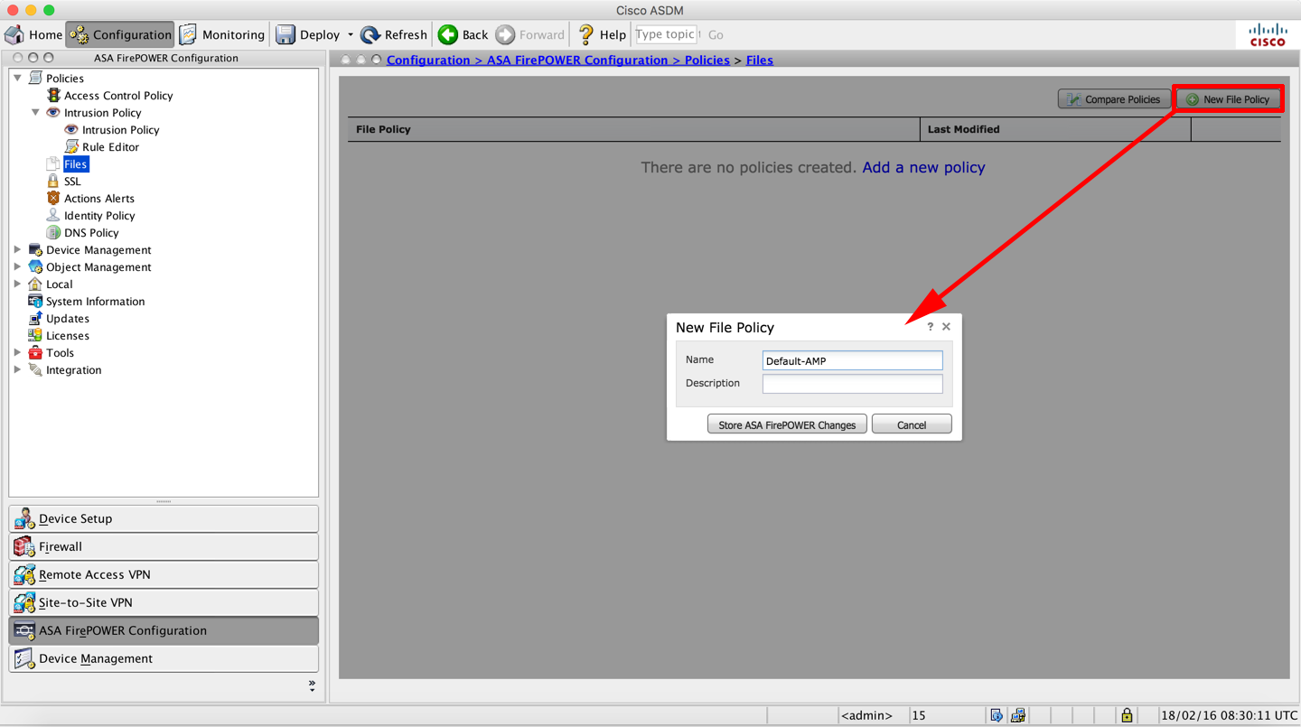Click the Cisco logo
The width and height of the screenshot is (1301, 727).
point(1268,34)
